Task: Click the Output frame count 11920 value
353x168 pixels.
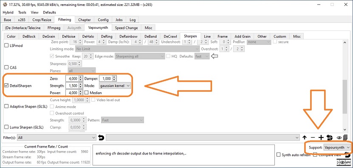Action: pos(85,162)
